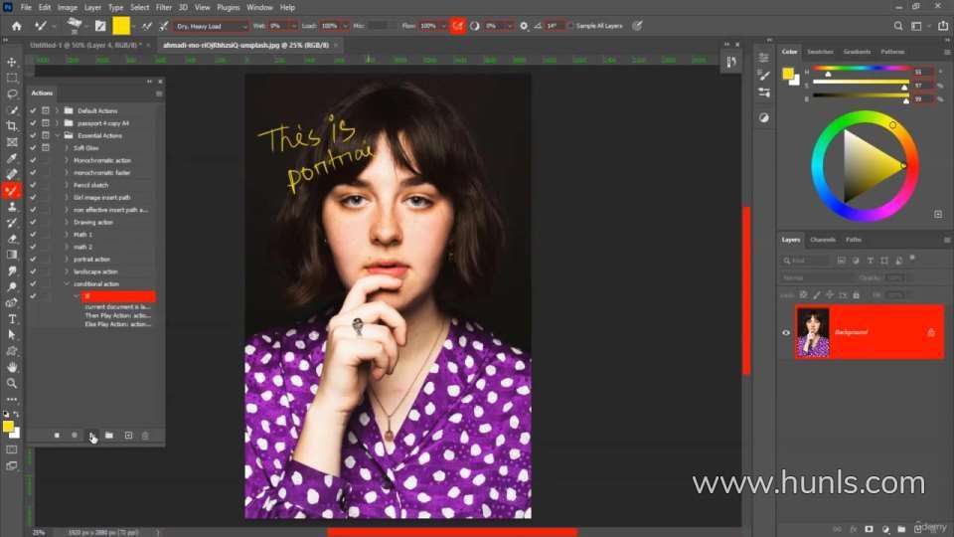
Task: Click Play selection button in Actions panel
Action: point(91,436)
